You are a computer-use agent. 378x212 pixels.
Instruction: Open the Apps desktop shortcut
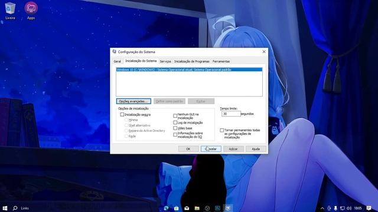(31, 11)
